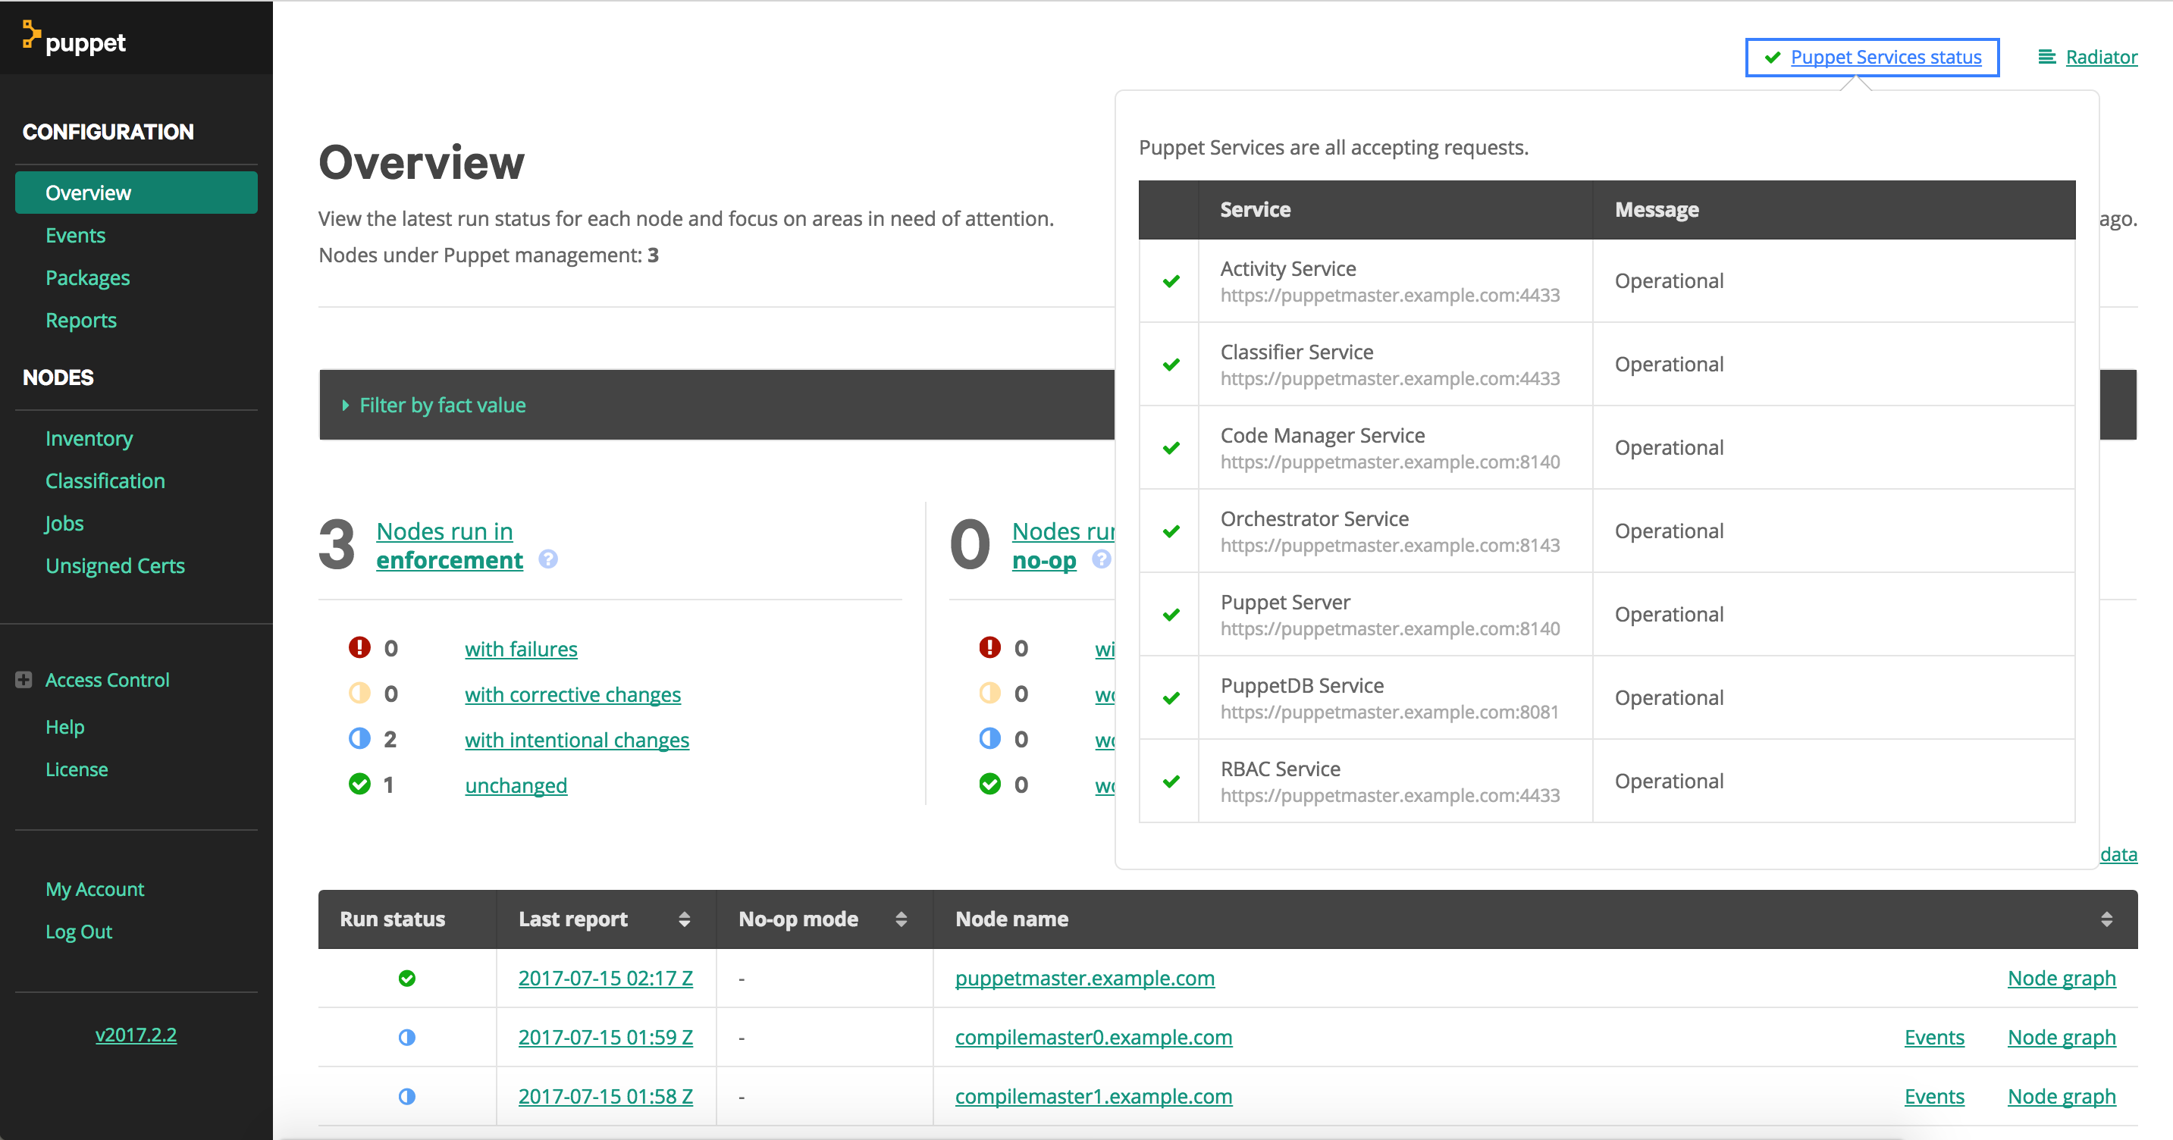Screen dimensions: 2173x1140
Task: Open Node graph for puppetmaster.example.com
Action: click(2061, 978)
